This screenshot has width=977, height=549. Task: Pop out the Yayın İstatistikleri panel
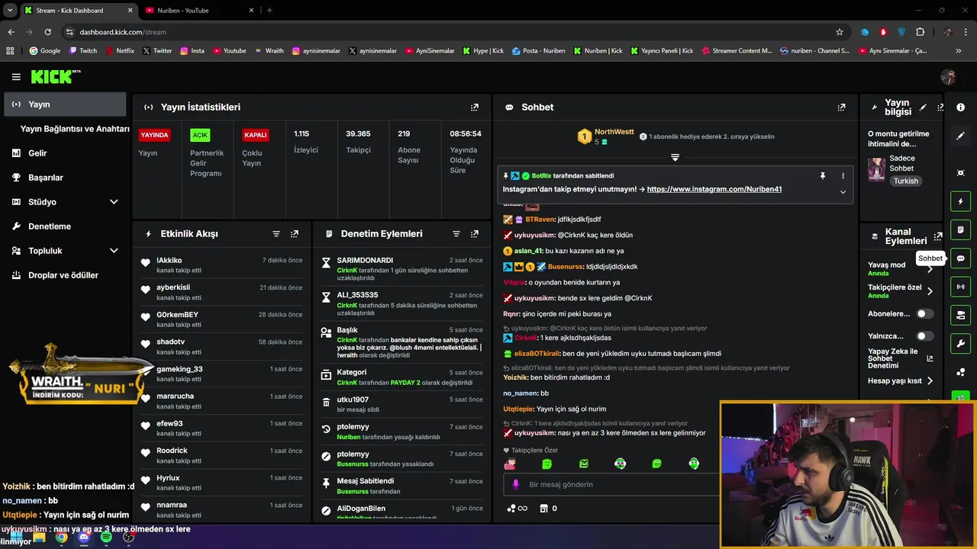point(475,108)
